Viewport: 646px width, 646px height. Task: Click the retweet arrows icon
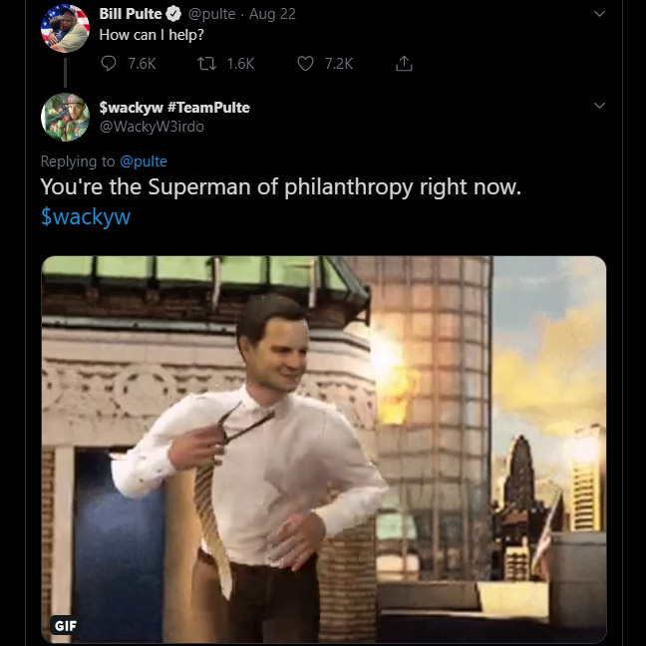205,63
